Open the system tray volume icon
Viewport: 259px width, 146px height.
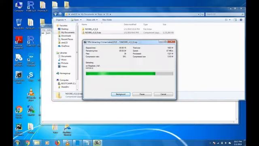pos(226,143)
